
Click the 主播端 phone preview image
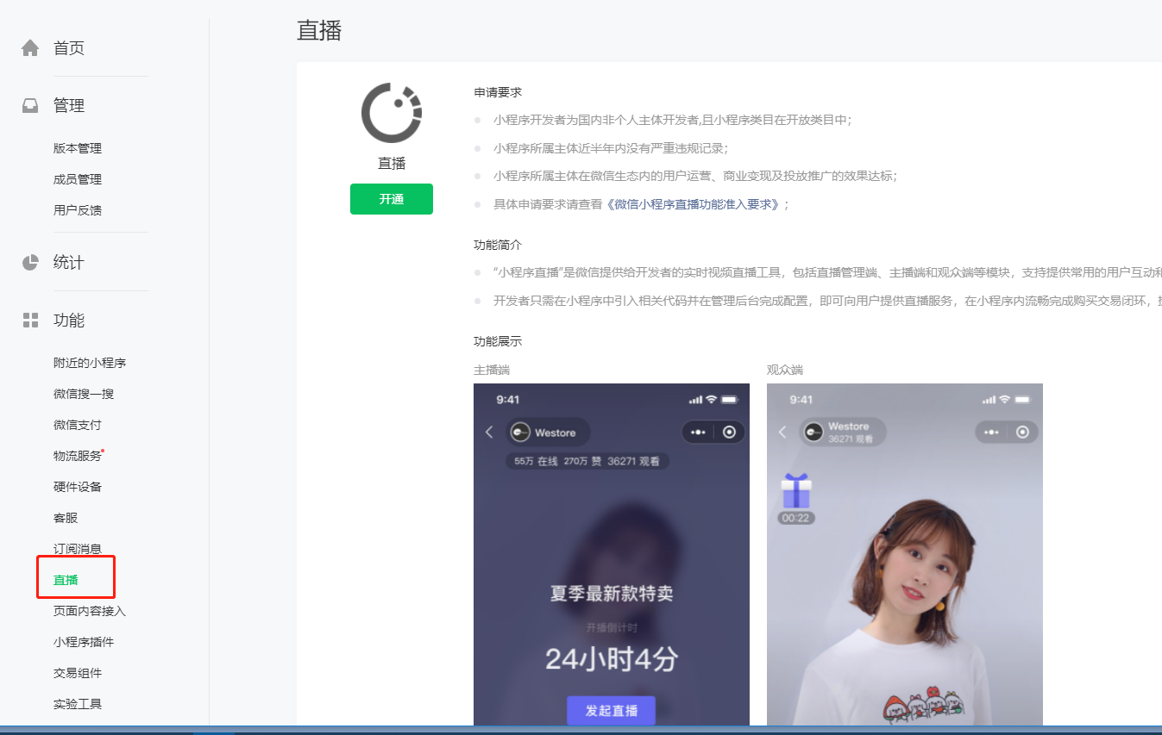pyautogui.click(x=612, y=554)
